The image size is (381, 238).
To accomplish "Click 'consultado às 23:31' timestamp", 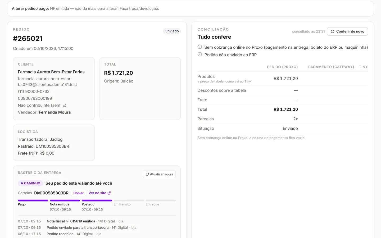I will (308, 31).
